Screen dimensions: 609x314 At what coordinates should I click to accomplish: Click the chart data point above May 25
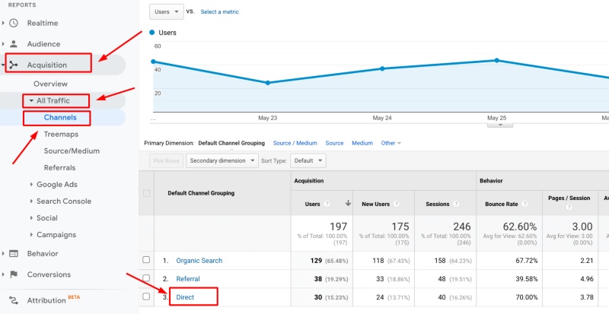coord(497,60)
